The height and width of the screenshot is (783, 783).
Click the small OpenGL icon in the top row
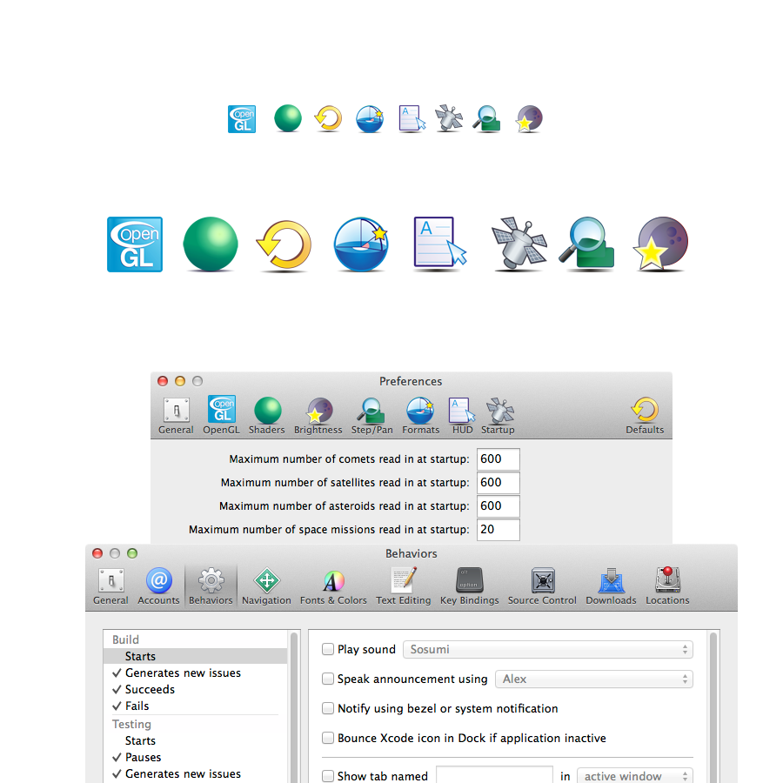(242, 119)
